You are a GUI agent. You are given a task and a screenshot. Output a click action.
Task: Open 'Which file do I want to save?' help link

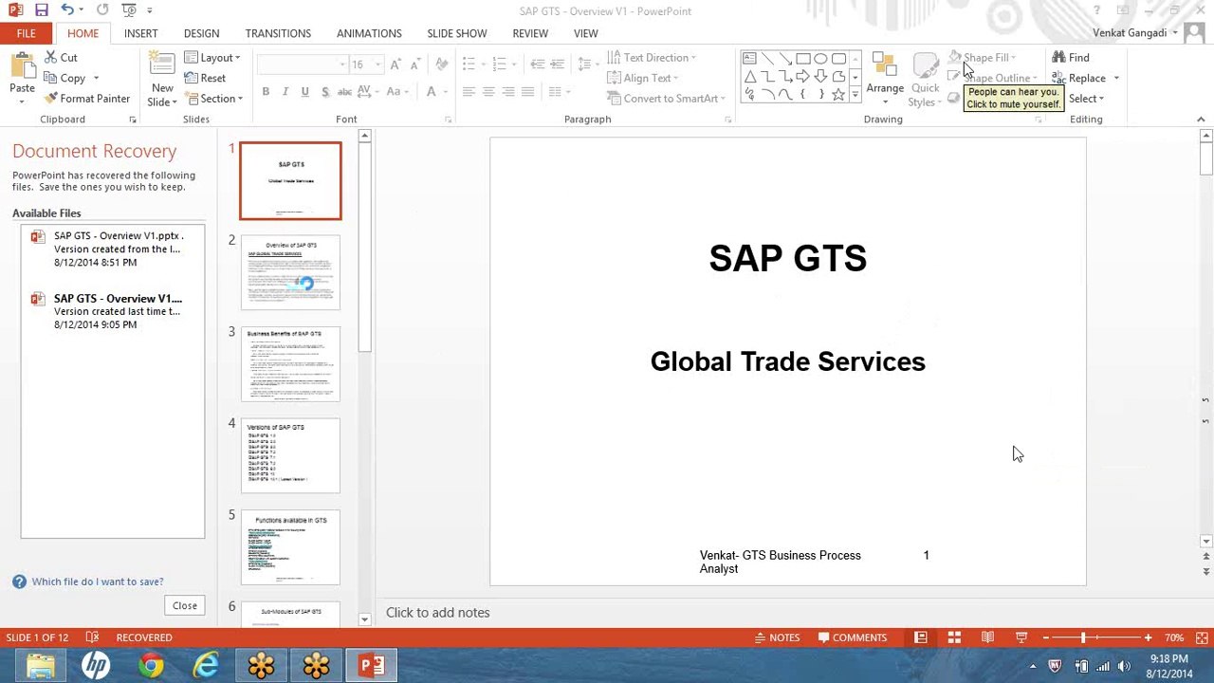click(x=98, y=581)
